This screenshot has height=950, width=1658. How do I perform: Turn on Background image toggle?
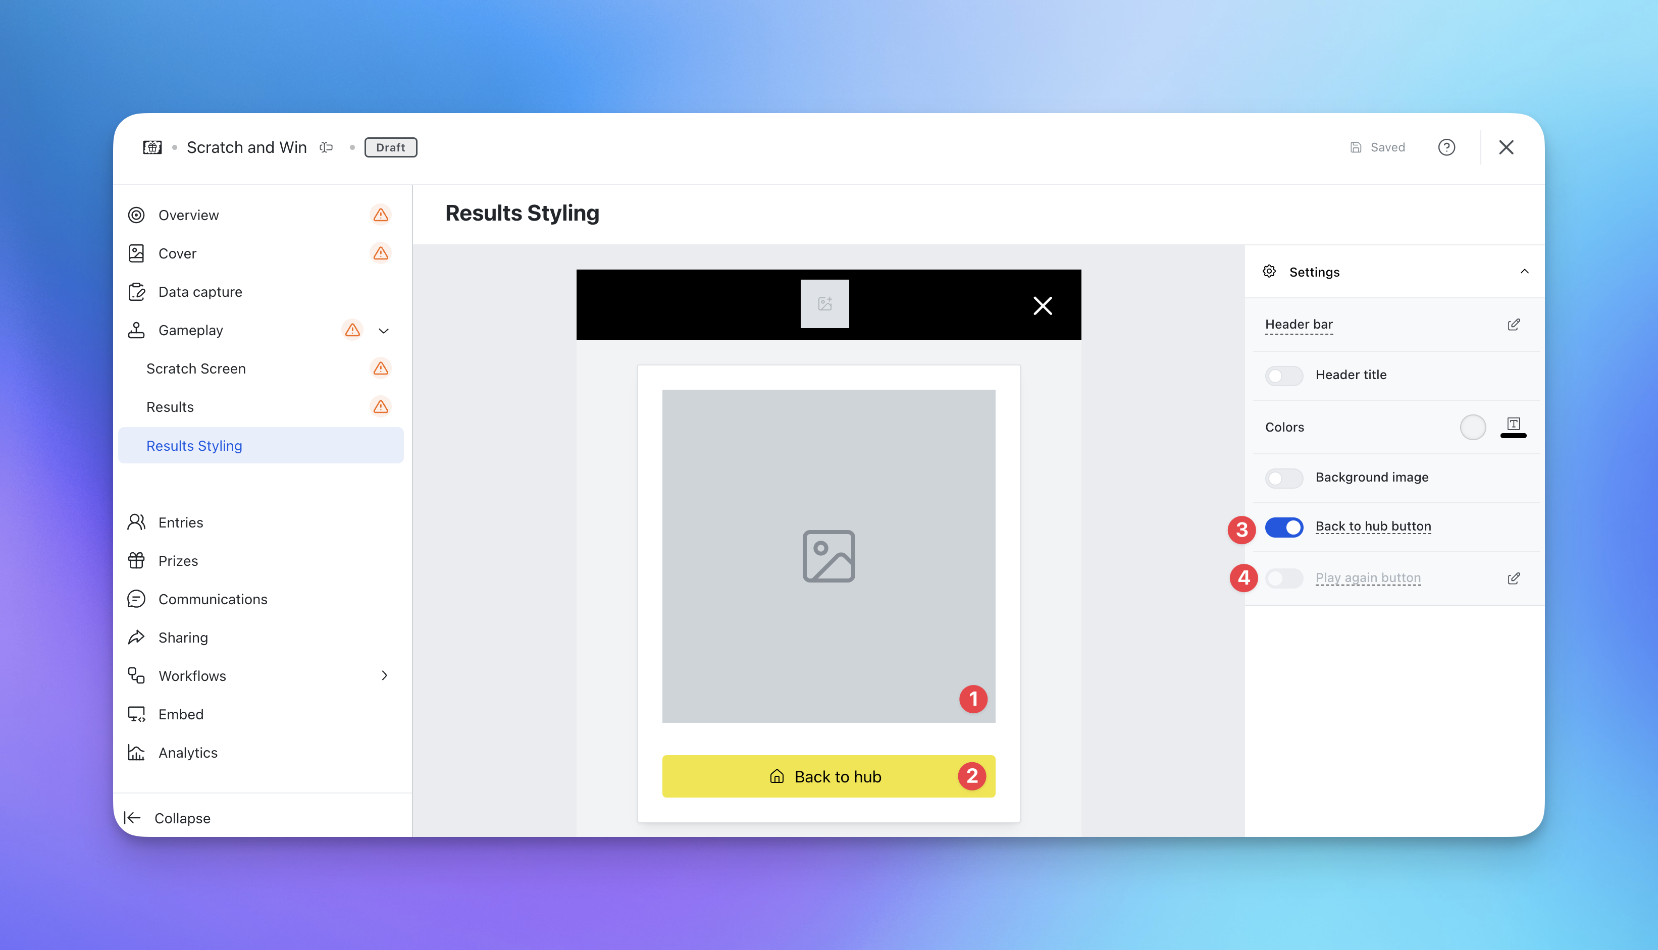coord(1283,478)
